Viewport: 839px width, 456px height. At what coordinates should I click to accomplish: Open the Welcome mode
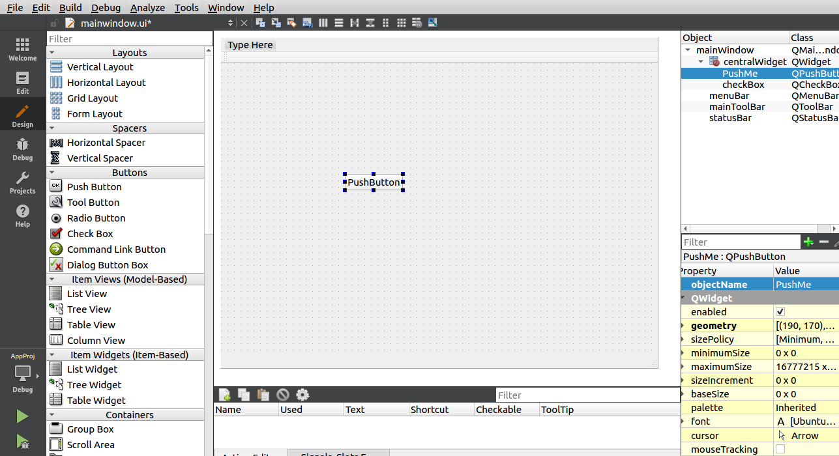click(x=22, y=50)
